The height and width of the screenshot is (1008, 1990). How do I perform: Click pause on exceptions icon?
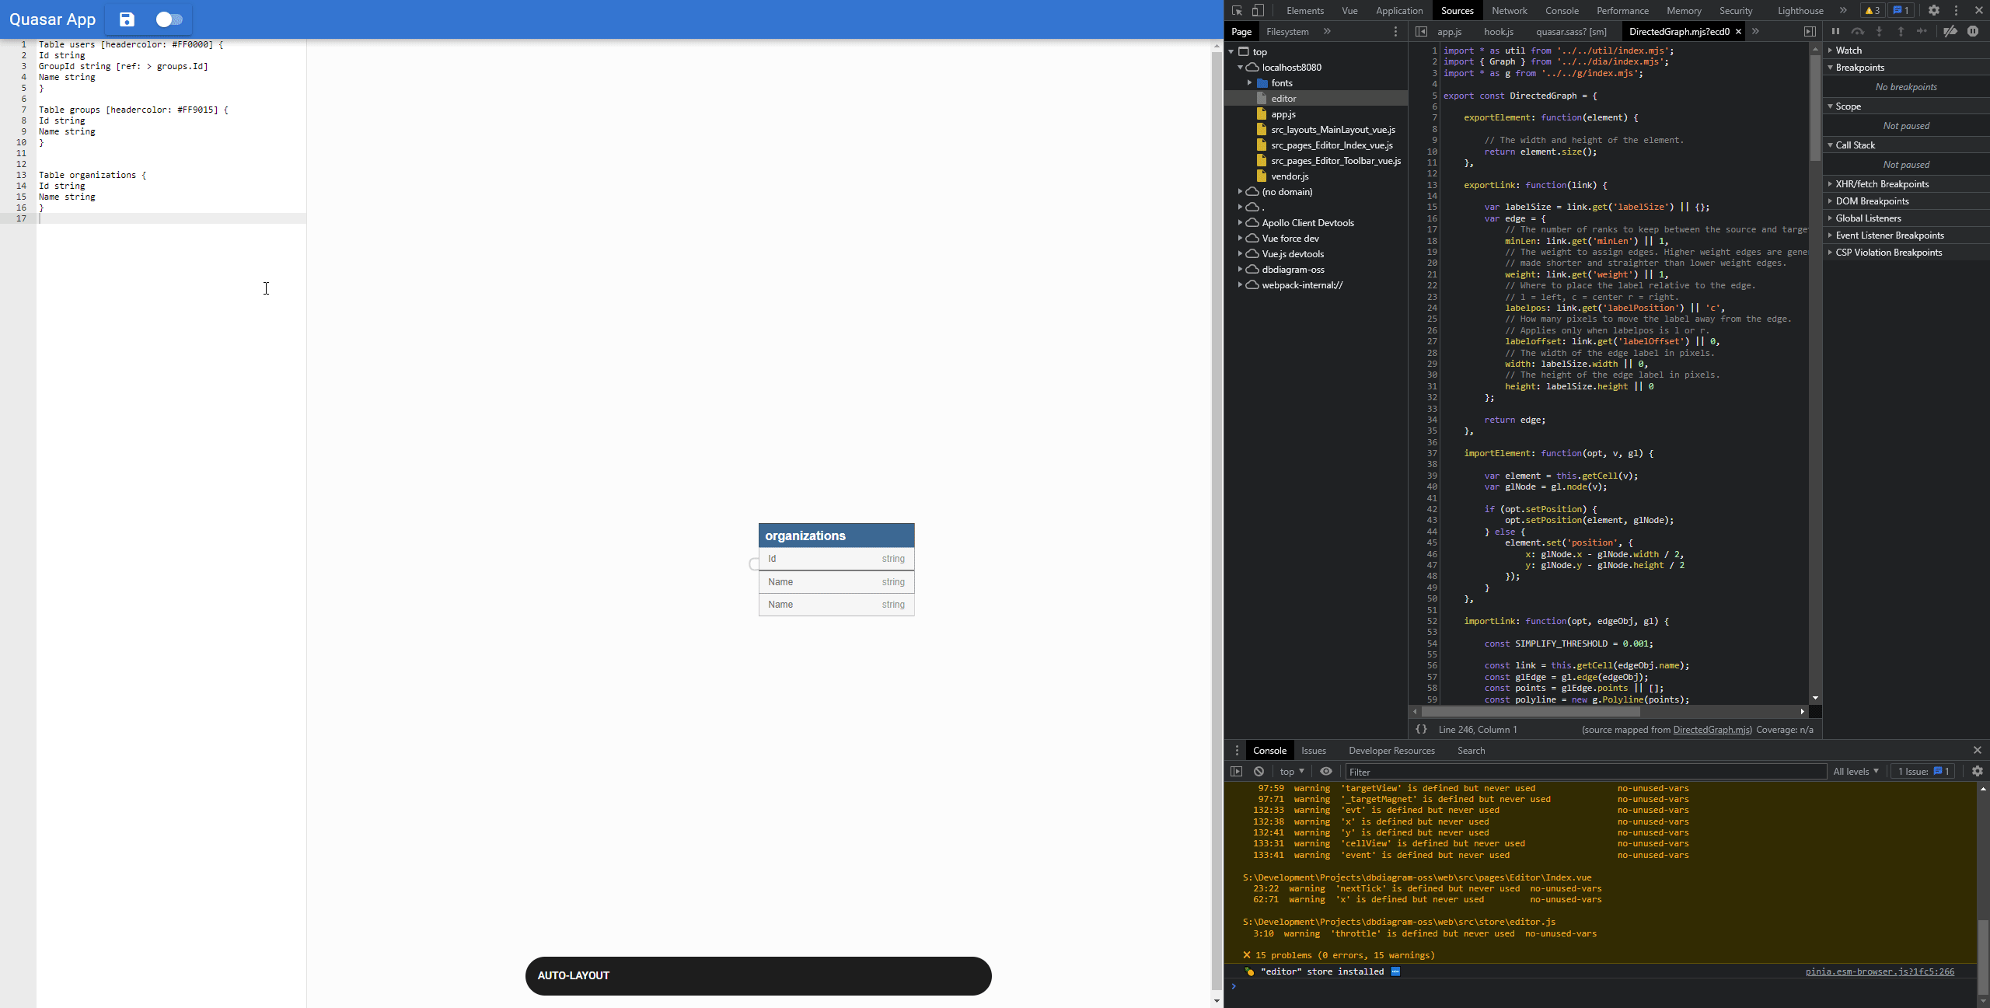(1973, 31)
